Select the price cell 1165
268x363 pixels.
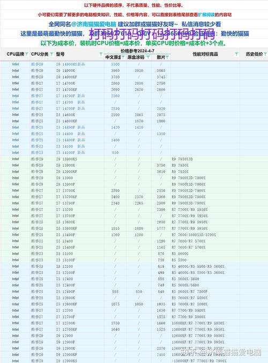pyautogui.click(x=161, y=247)
